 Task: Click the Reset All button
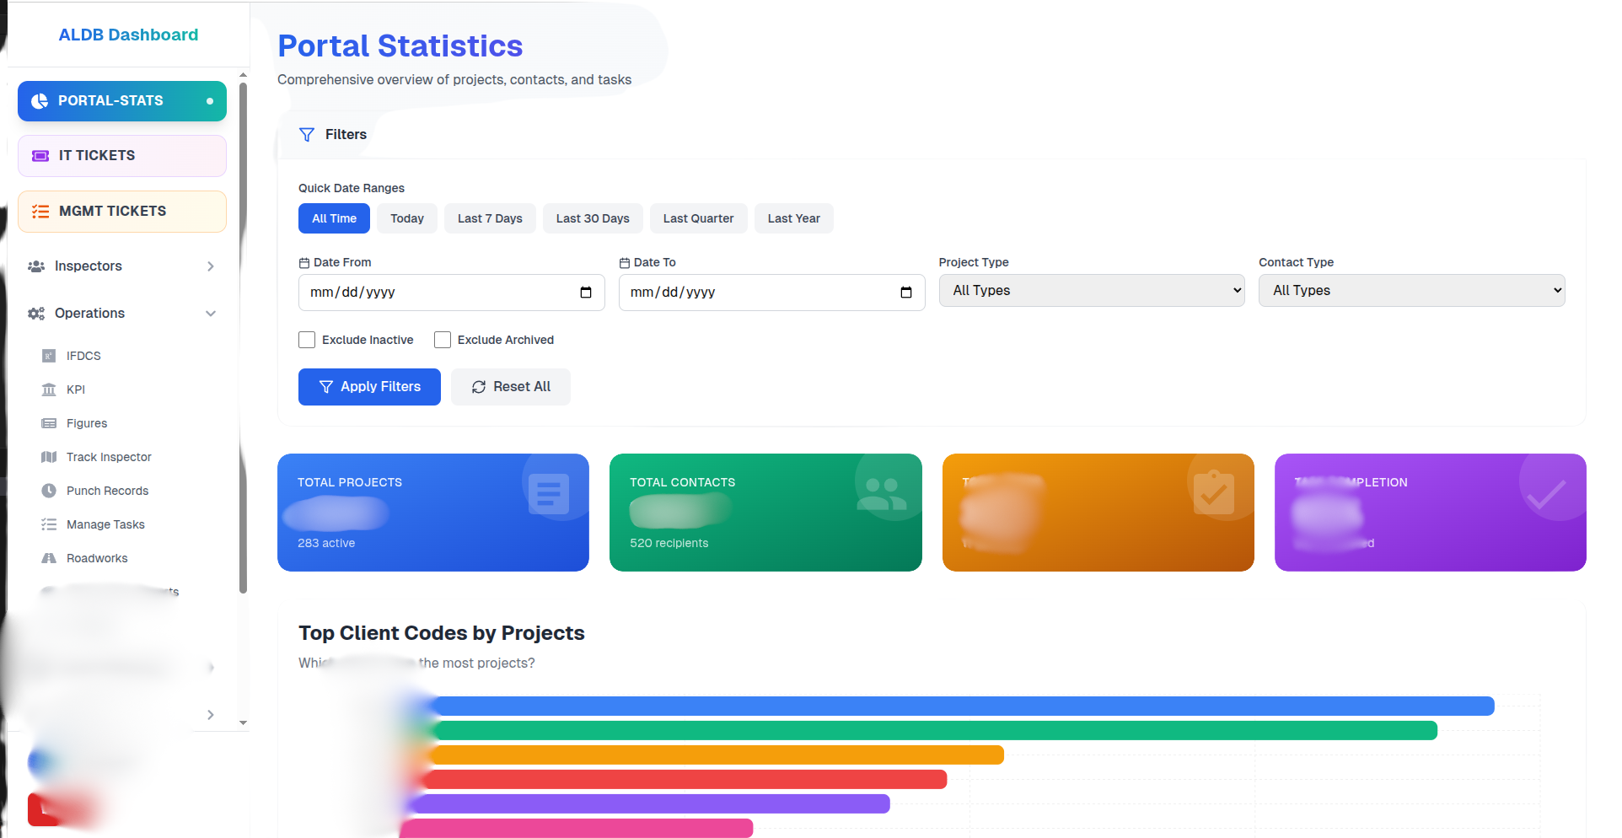510,386
